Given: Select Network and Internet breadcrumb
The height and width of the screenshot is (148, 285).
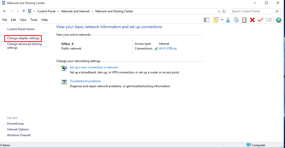Looking at the screenshot, I should 75,11.
